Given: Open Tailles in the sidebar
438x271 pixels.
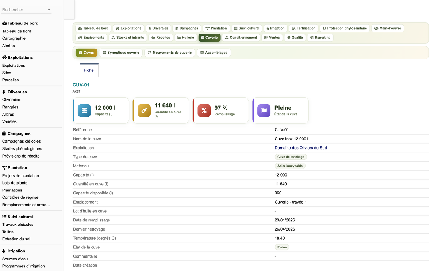Looking at the screenshot, I should click(x=8, y=232).
